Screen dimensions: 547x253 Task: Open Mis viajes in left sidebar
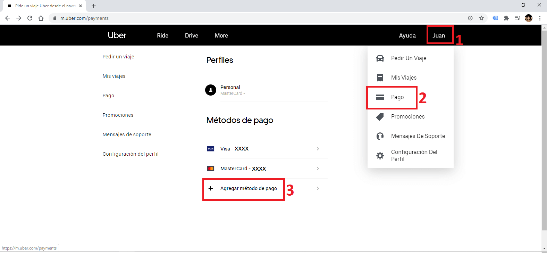click(x=114, y=76)
